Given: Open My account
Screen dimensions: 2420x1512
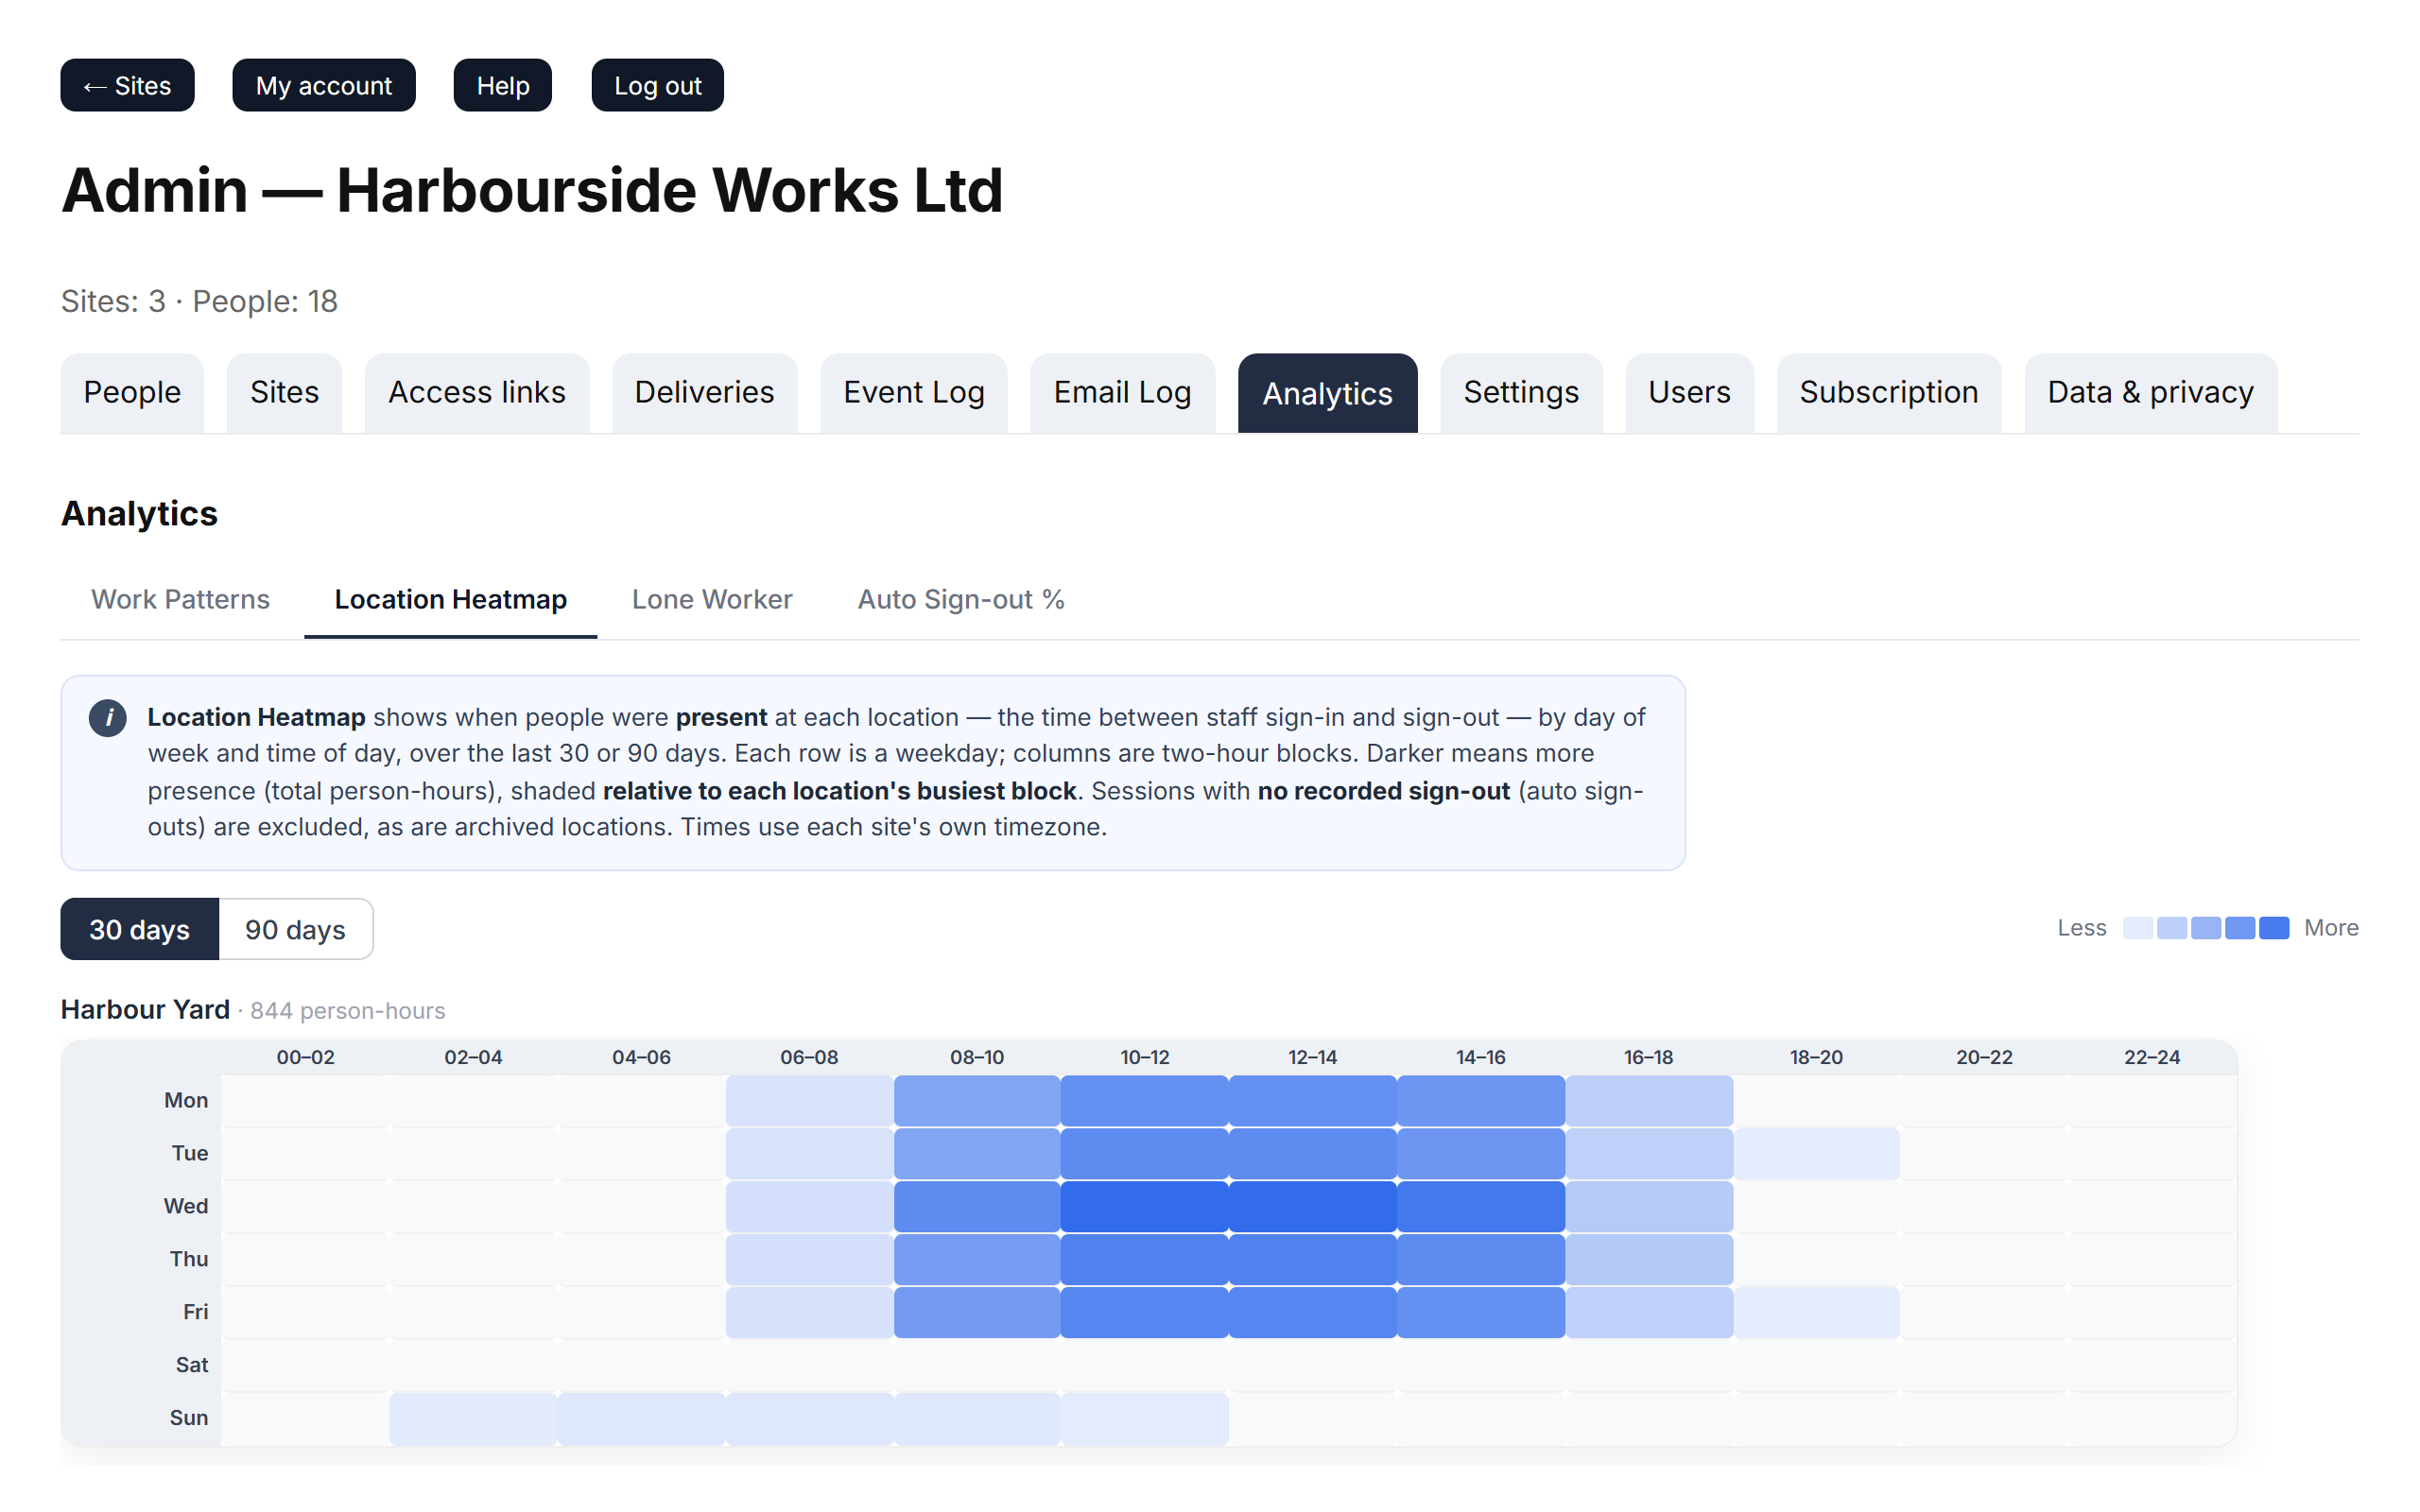Looking at the screenshot, I should 323,85.
